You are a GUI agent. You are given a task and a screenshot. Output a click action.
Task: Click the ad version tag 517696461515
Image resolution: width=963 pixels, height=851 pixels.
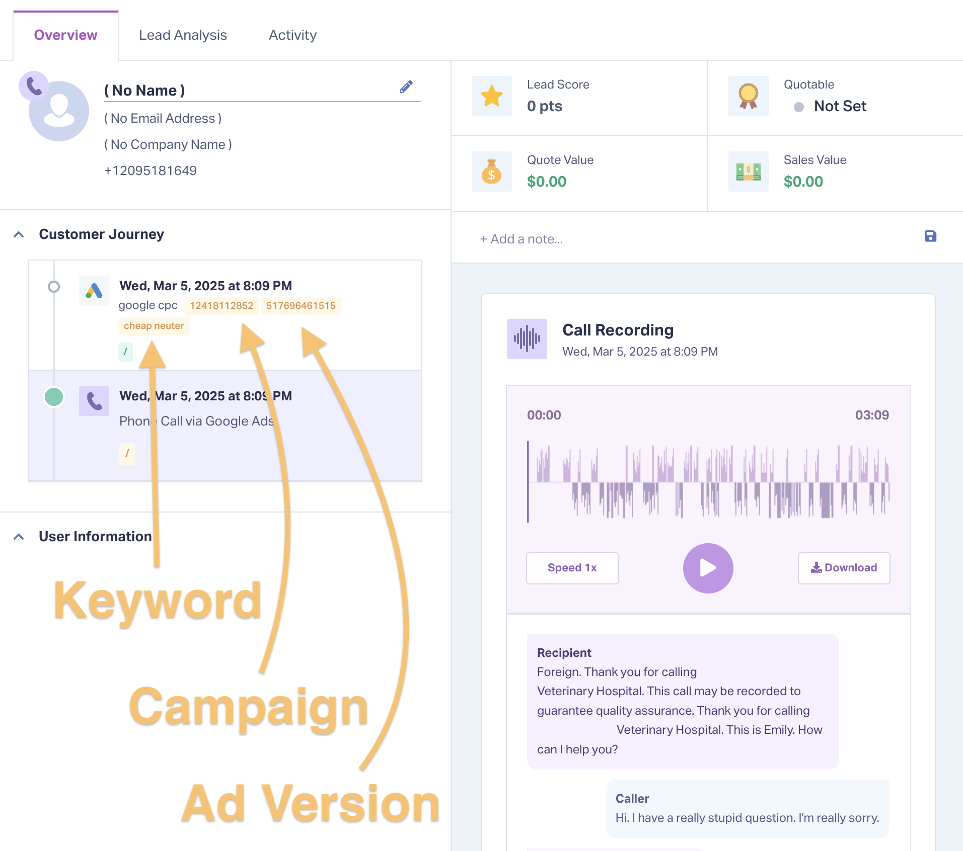[301, 306]
